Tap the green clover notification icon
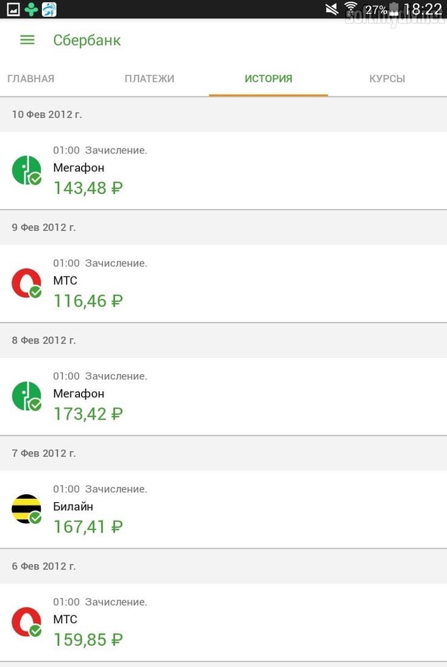Viewport: 447px width, 667px height. click(x=31, y=9)
